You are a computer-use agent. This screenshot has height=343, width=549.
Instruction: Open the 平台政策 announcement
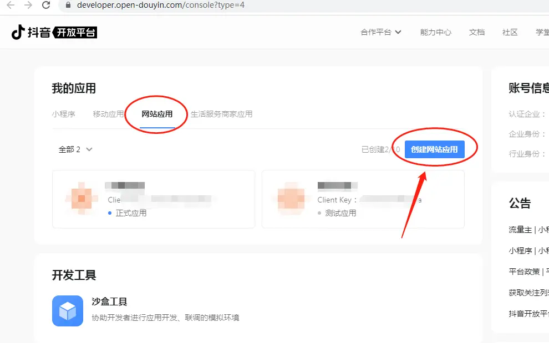coord(528,272)
